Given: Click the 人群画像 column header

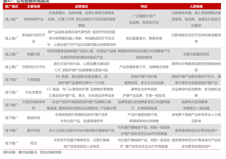Looking at the screenshot, I should click(x=196, y=7).
